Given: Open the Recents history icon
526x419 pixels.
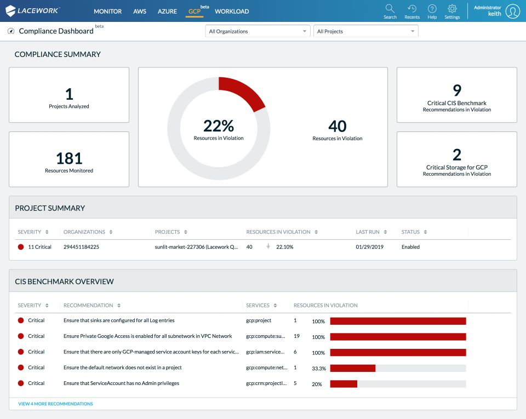Looking at the screenshot, I should pyautogui.click(x=412, y=9).
